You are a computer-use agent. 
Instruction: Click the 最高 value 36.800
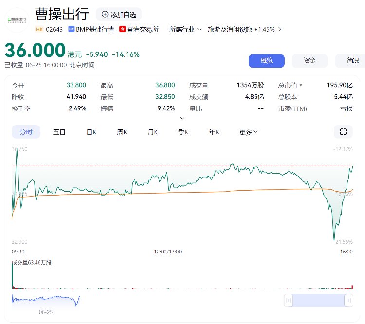165,85
